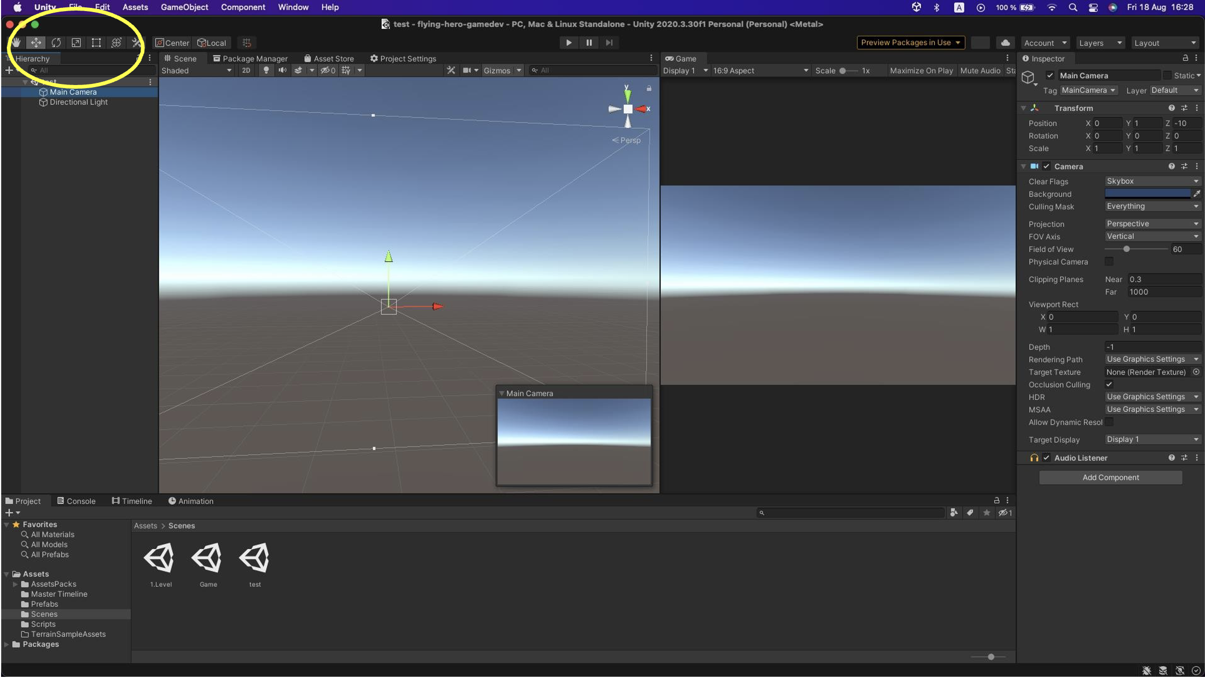Switch to Package Manager tab

pos(250,59)
